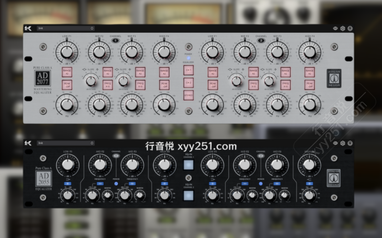
Task: Click AD 2055 channel 1 HIGH F4 gain knob
Action: pyautogui.click(x=164, y=165)
